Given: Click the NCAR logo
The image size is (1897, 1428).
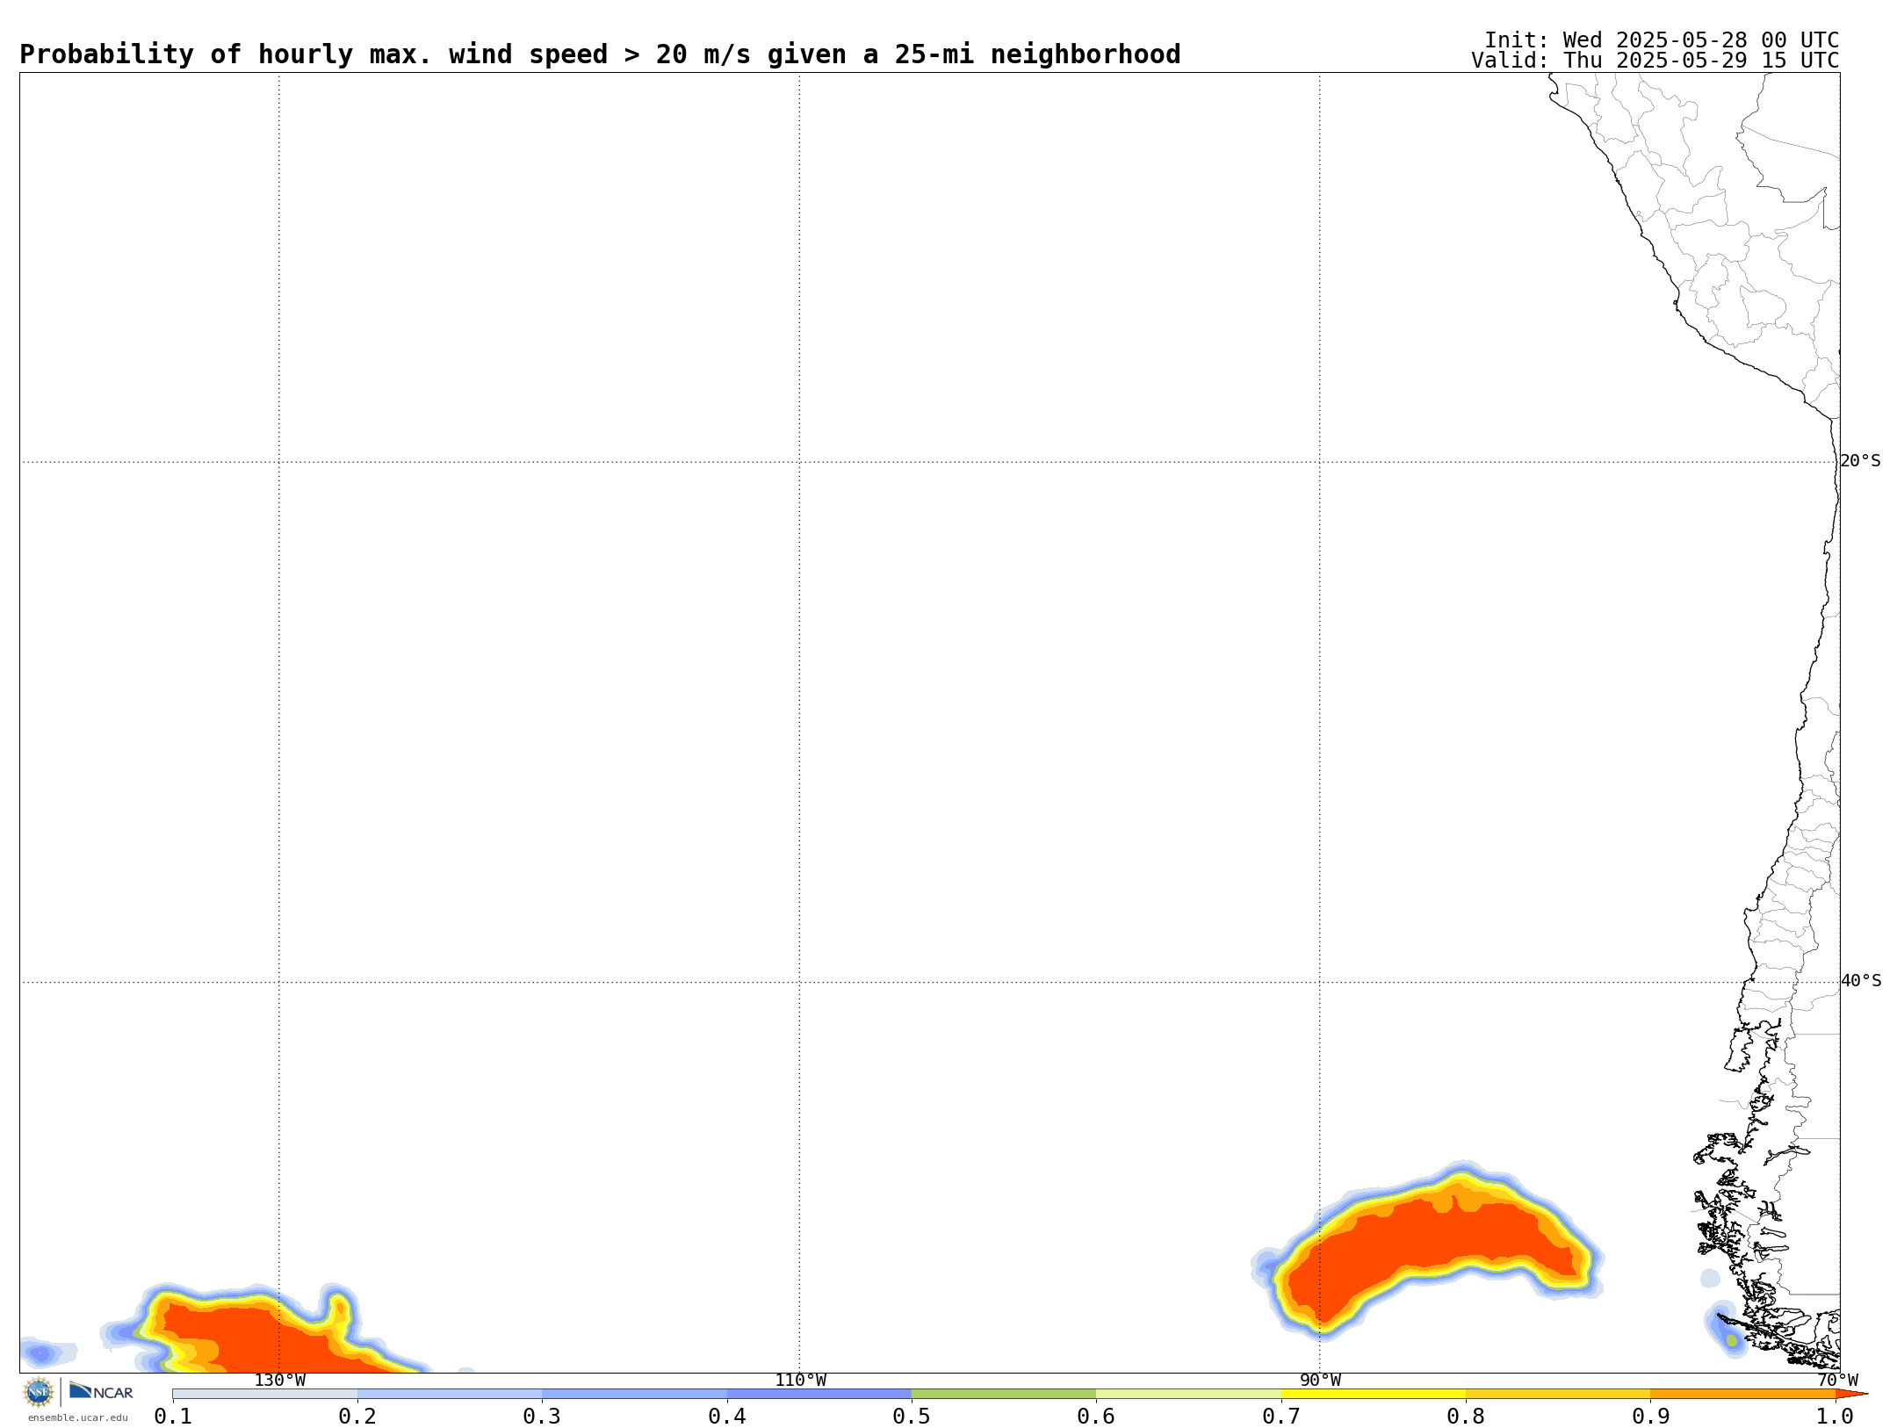Looking at the screenshot, I should (101, 1391).
